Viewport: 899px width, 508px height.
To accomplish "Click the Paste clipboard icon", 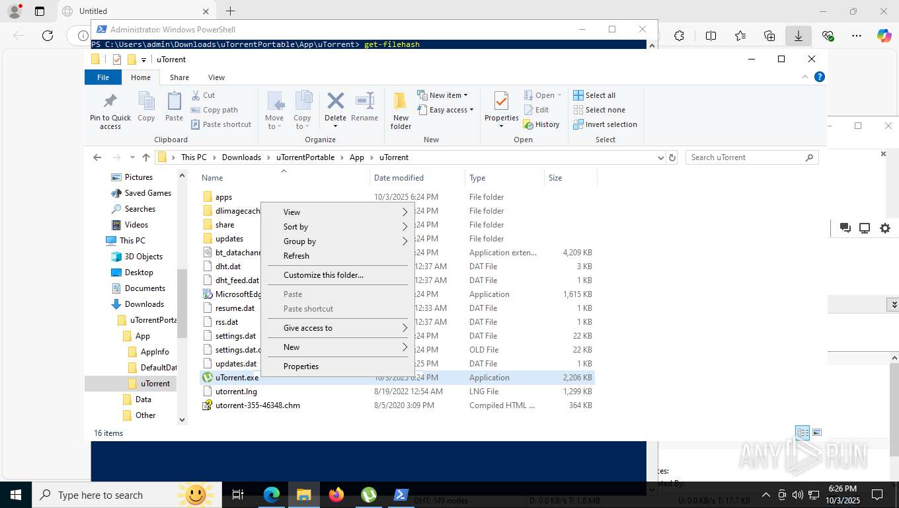I will coord(174,101).
